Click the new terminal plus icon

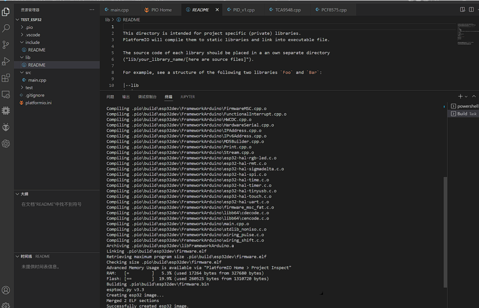pyautogui.click(x=460, y=96)
